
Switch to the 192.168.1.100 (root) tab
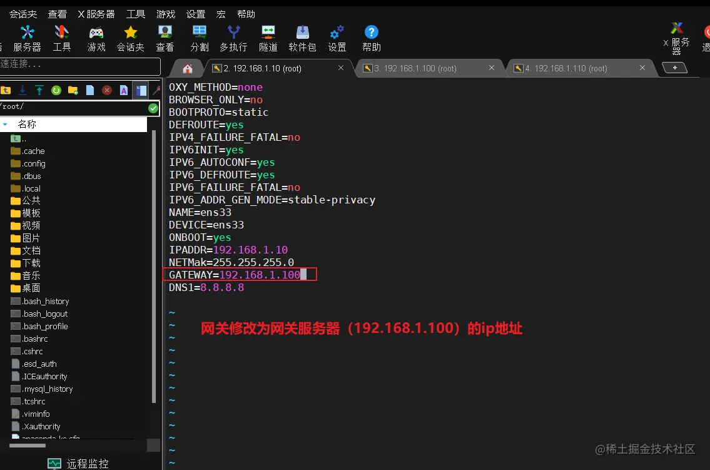(x=420, y=68)
